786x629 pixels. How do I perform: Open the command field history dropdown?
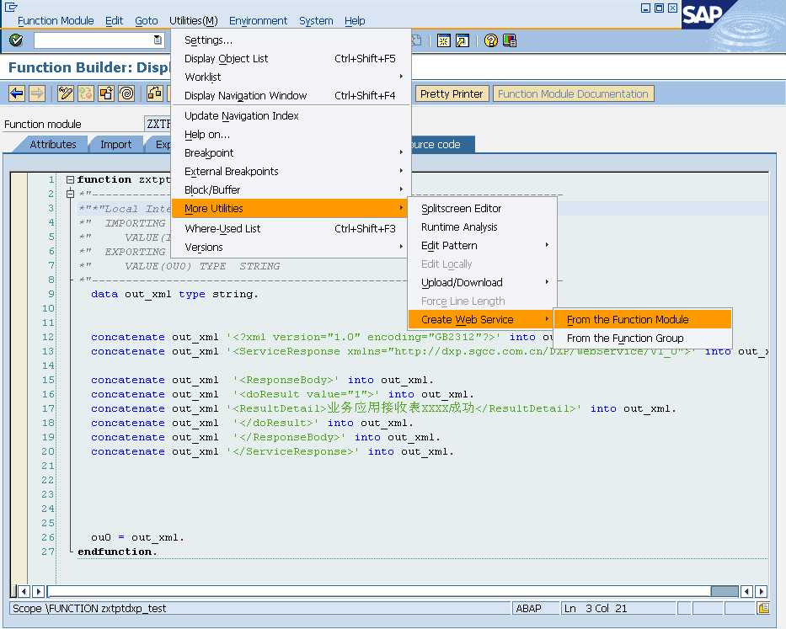158,40
